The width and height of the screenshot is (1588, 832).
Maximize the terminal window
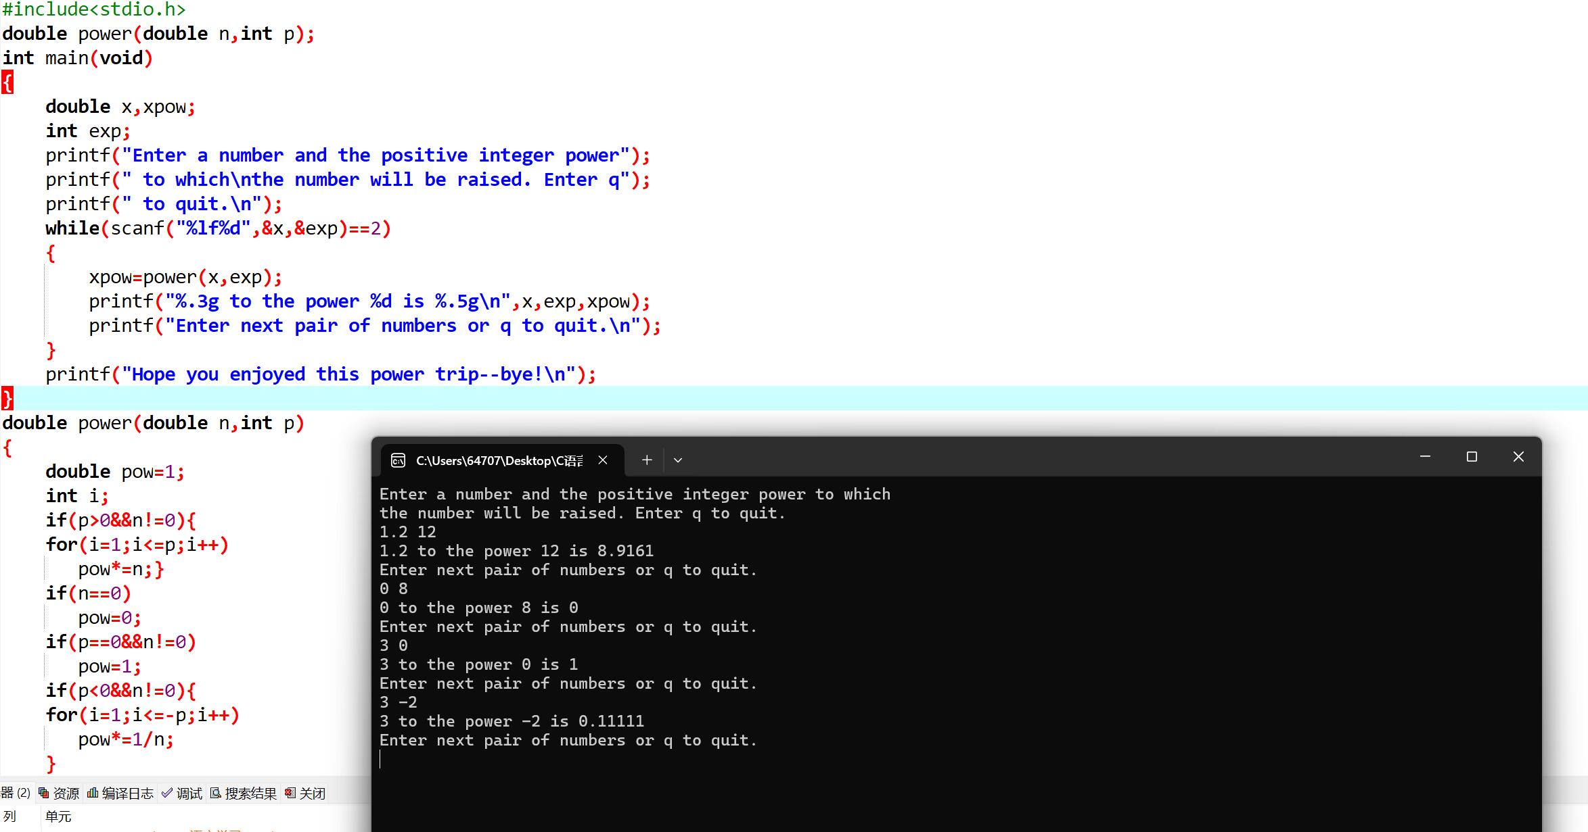[1472, 457]
